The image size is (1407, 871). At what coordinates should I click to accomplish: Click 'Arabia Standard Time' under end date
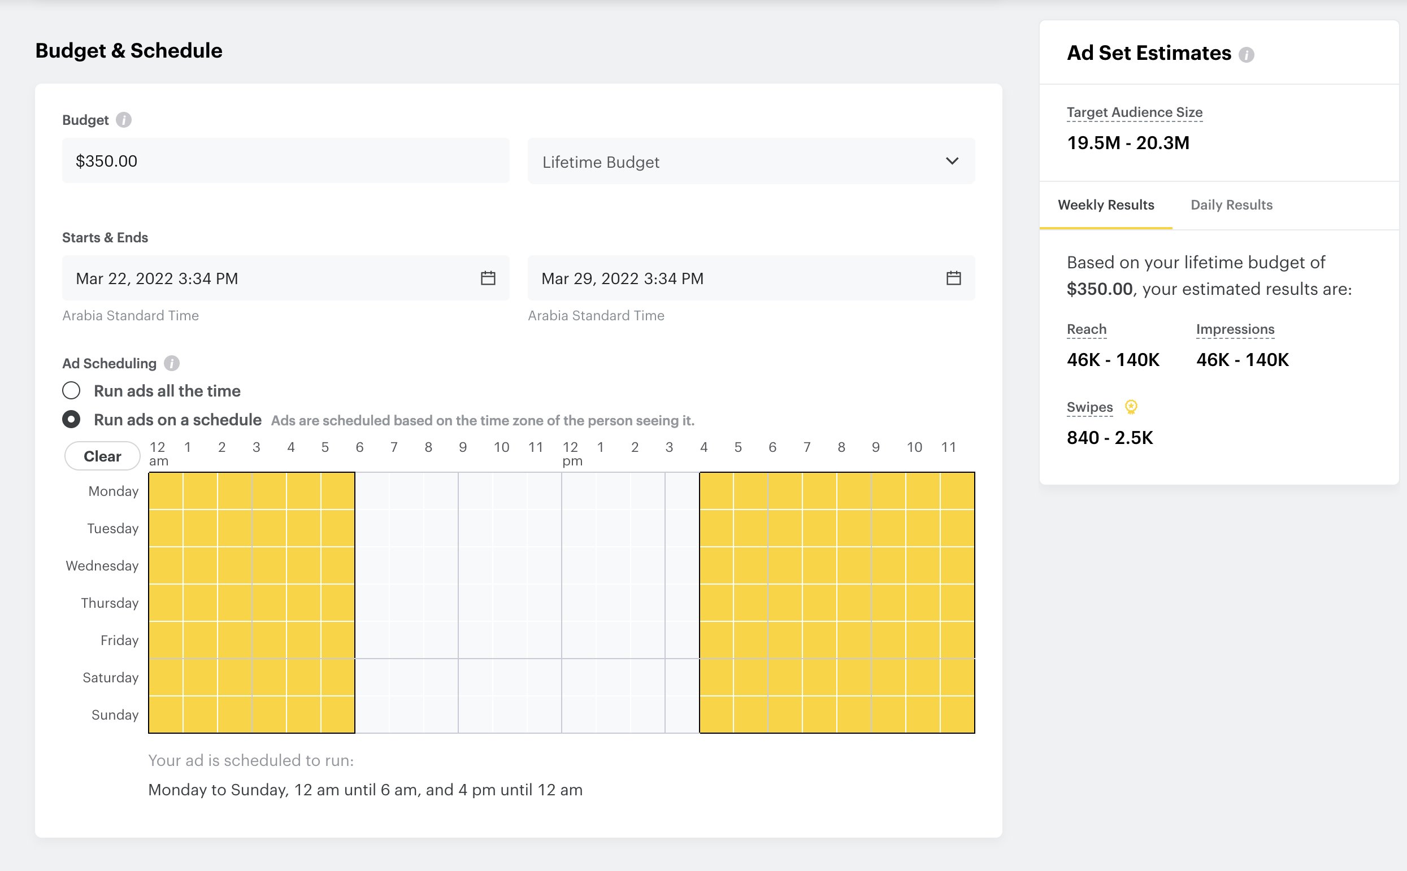pyautogui.click(x=596, y=316)
